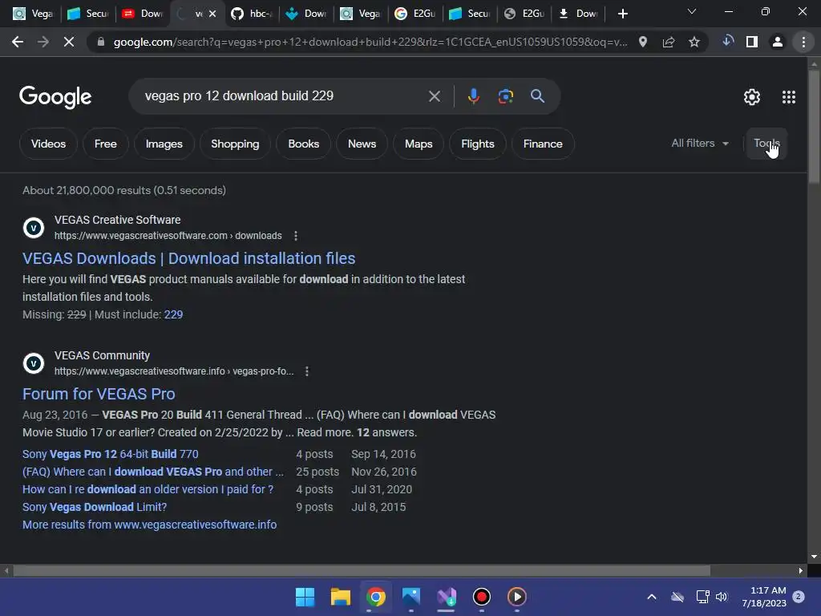Click the address bar URL field
The image size is (821, 616).
(370, 42)
